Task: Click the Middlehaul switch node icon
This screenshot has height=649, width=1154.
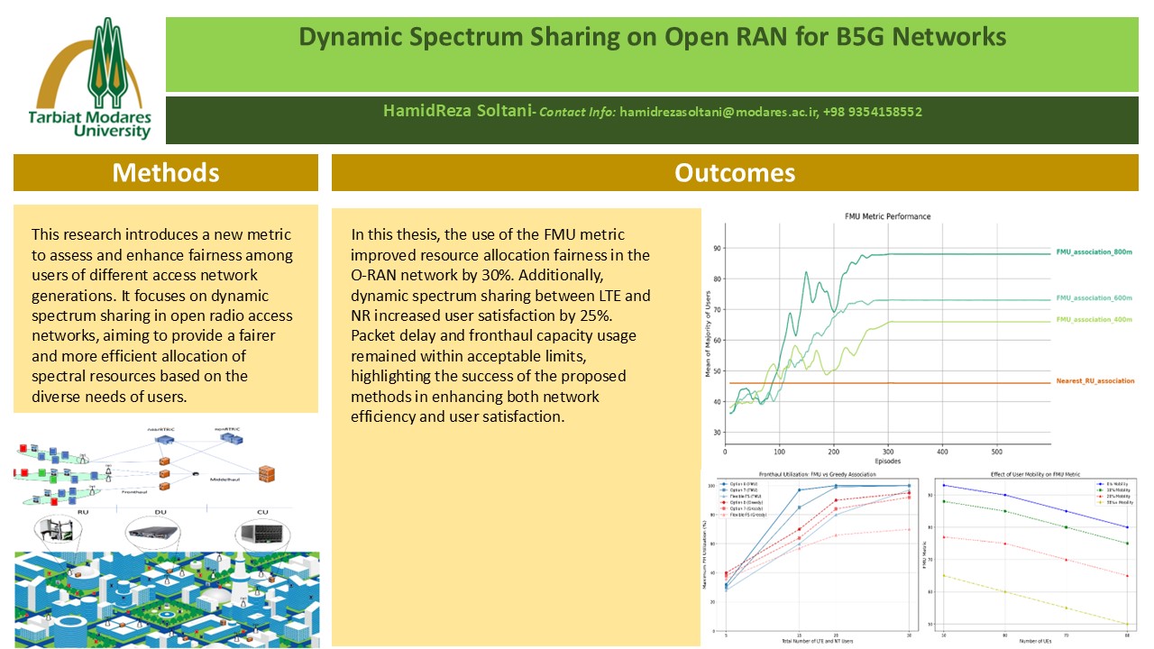Action: pos(196,472)
